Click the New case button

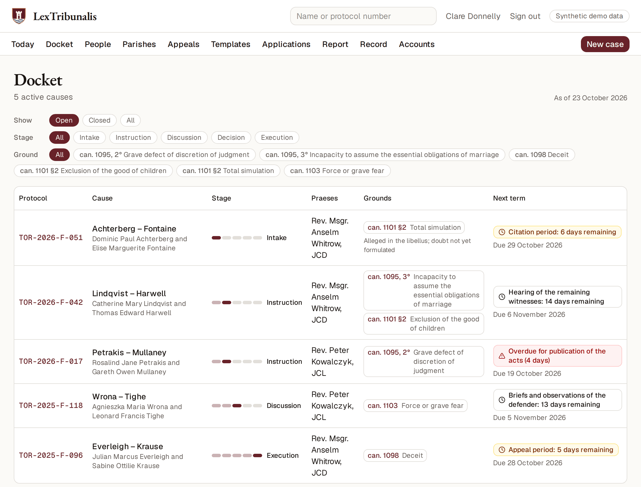tap(605, 44)
